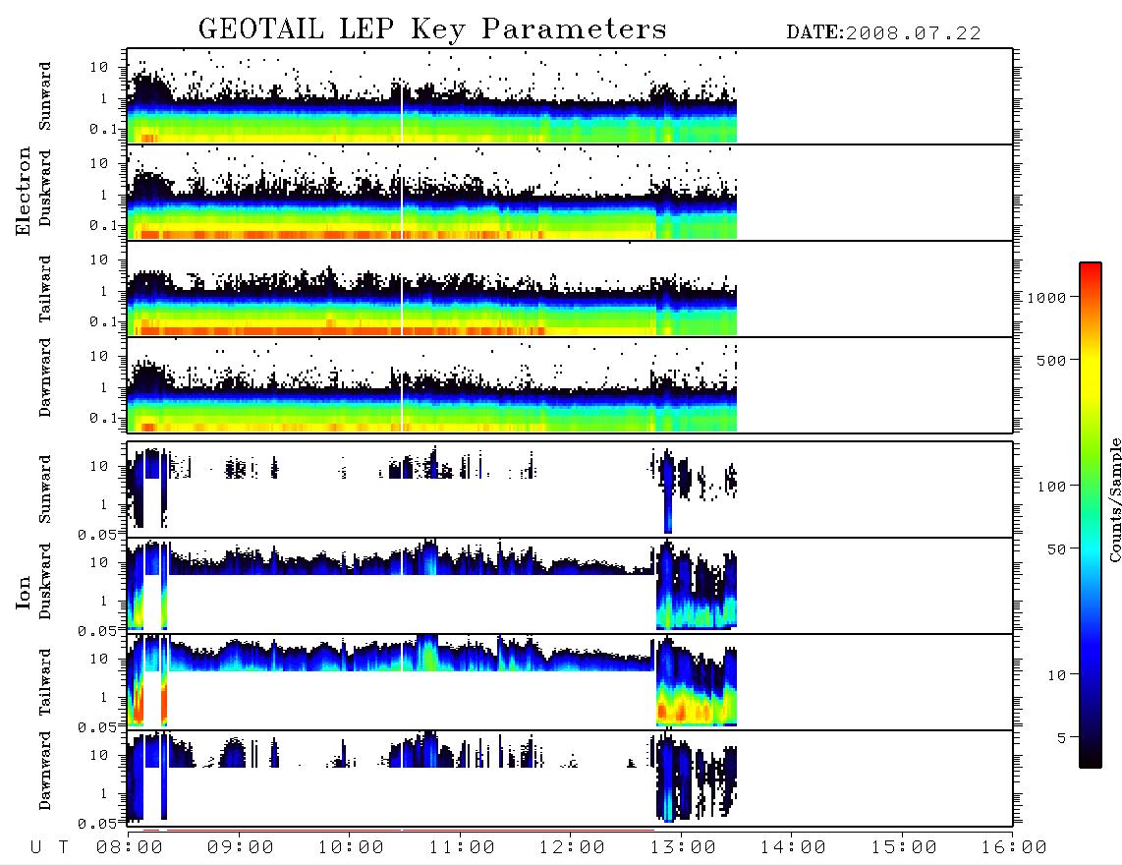
Task: Select the Counts/Sample color bar title
Action: pyautogui.click(x=1114, y=499)
